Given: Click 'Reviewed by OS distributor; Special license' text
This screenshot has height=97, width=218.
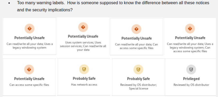Looking at the screenshot, I should click(x=138, y=87).
